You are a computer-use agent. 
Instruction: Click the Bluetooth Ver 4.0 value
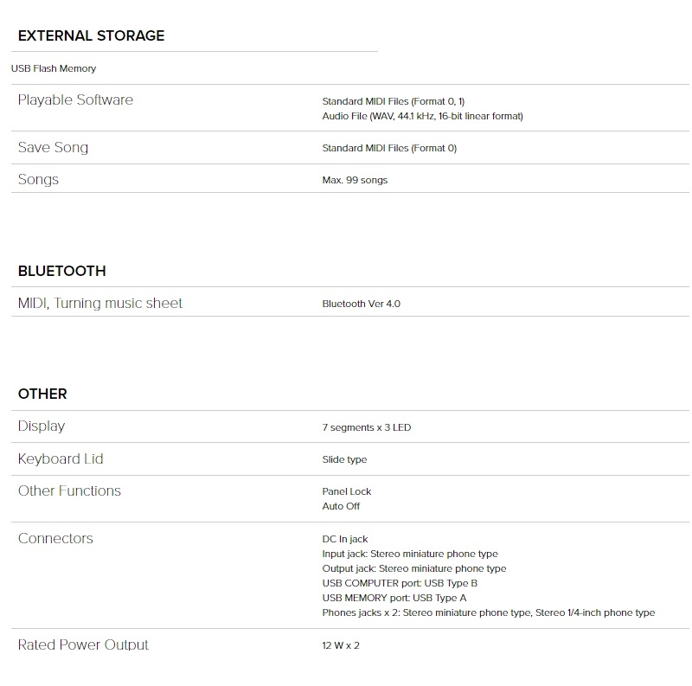(361, 304)
